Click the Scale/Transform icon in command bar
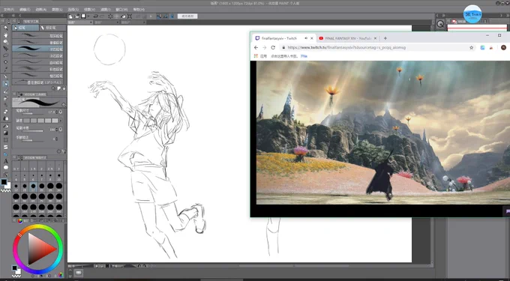510x281 pixels. point(130,16)
